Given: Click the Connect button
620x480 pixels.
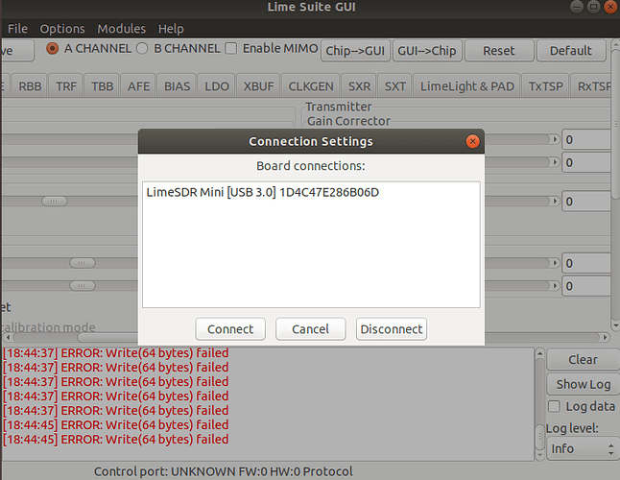Looking at the screenshot, I should coord(230,329).
